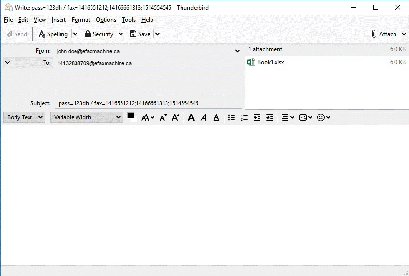Toggle underline formatting
Image resolution: width=409 pixels, height=276 pixels.
pyautogui.click(x=216, y=117)
